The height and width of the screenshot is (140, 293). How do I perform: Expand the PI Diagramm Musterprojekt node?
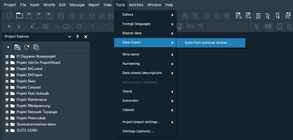7,57
